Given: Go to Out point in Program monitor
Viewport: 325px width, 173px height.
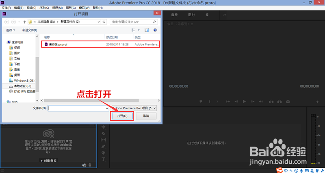Looking at the screenshot, I should click(x=261, y=102).
